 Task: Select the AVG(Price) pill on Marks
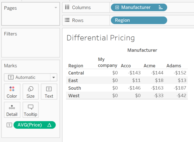click(34, 125)
